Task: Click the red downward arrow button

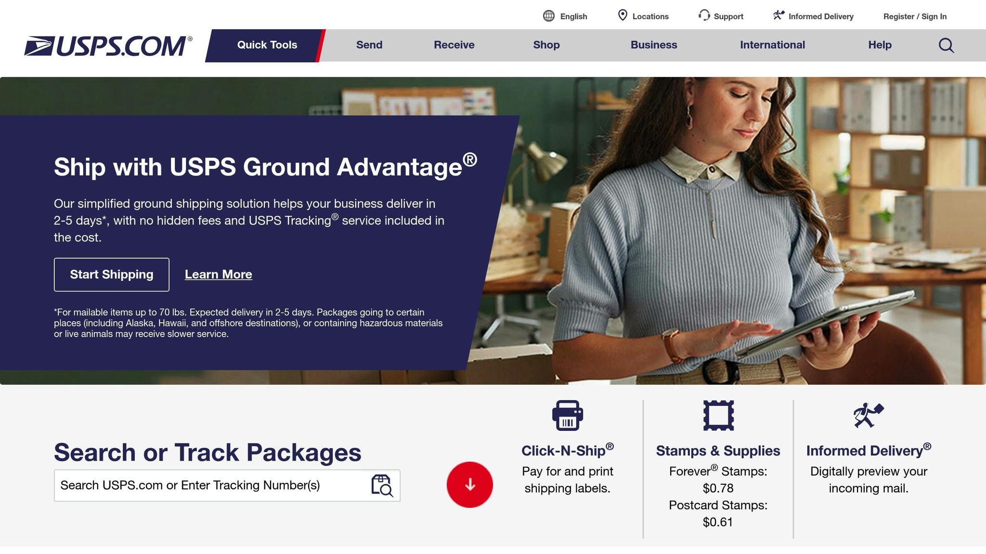Action: (x=469, y=485)
